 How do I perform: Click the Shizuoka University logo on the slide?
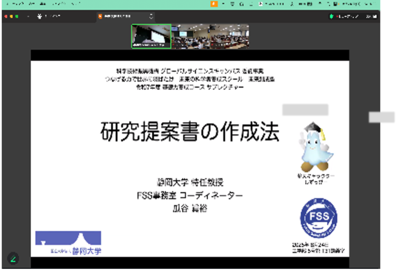(x=68, y=242)
